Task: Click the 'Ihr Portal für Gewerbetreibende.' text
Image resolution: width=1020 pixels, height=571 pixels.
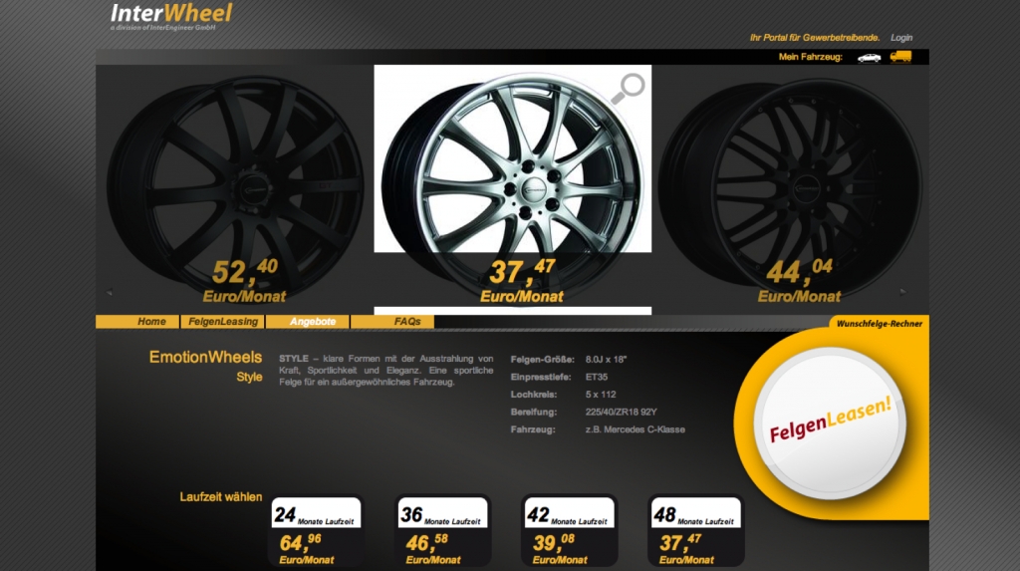Action: (815, 38)
